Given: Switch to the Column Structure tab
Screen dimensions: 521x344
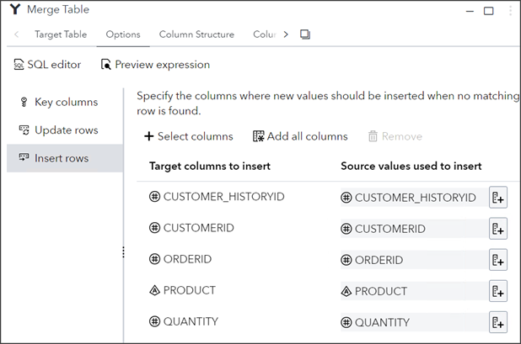Looking at the screenshot, I should pos(196,34).
